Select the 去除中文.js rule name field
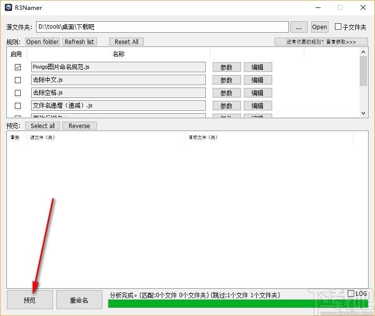Viewport: 375px width, 316px height. [118, 80]
